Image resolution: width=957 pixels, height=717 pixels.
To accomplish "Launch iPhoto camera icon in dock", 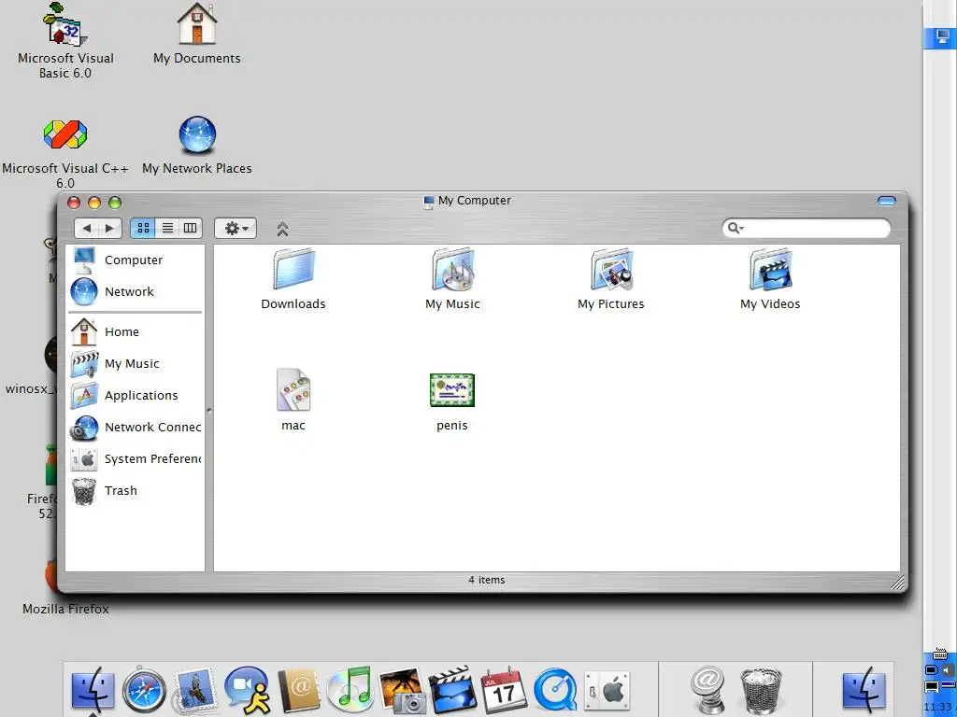I will point(402,690).
